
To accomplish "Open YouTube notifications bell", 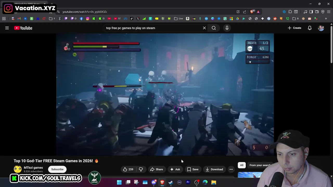I will tap(310, 28).
